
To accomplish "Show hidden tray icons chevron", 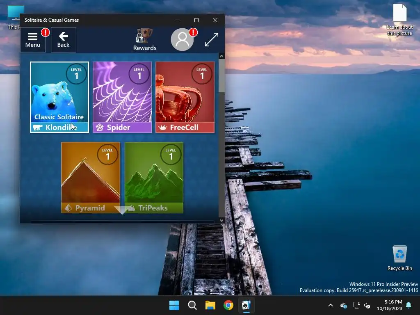I will click(331, 305).
